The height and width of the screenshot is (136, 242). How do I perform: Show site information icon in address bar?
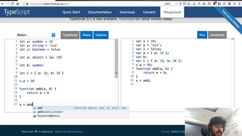pyautogui.click(x=23, y=4)
